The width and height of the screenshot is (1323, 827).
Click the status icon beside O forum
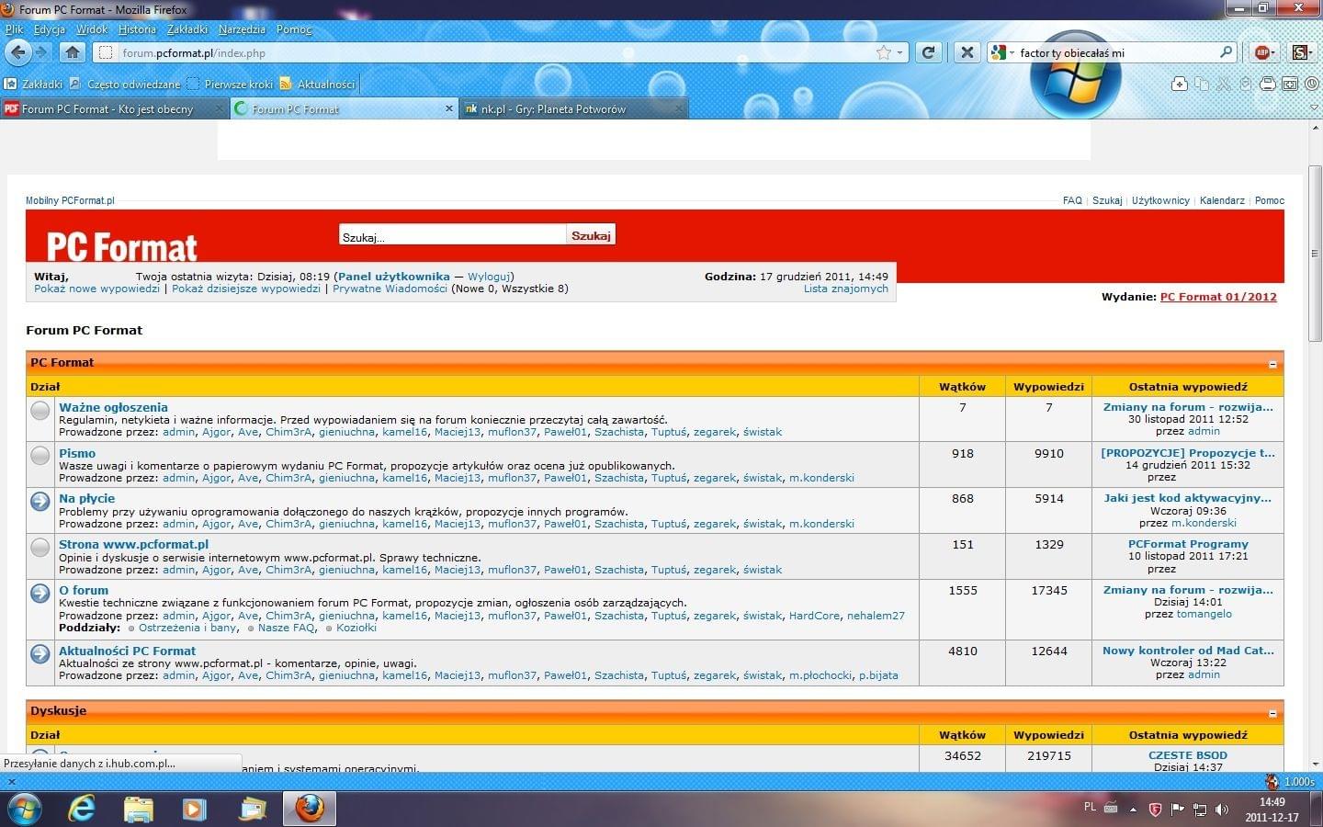[40, 594]
